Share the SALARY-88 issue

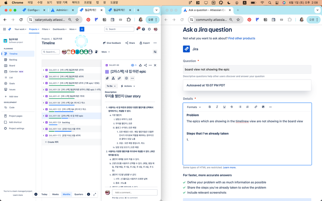145,65
